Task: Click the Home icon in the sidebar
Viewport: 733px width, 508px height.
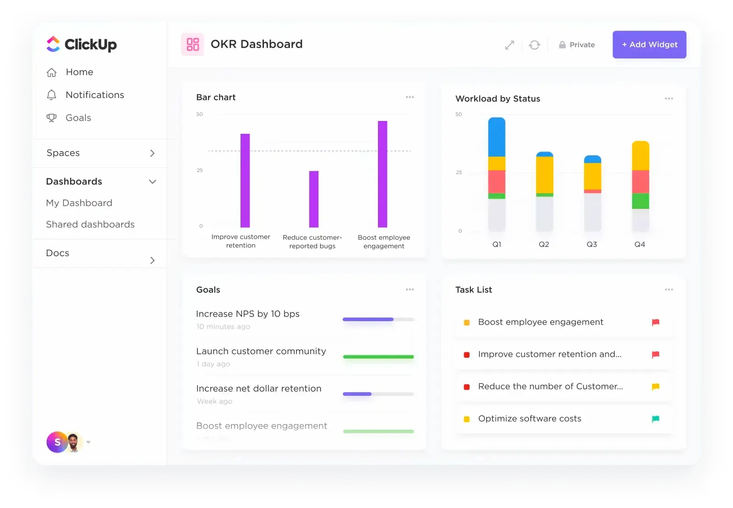Action: click(52, 72)
